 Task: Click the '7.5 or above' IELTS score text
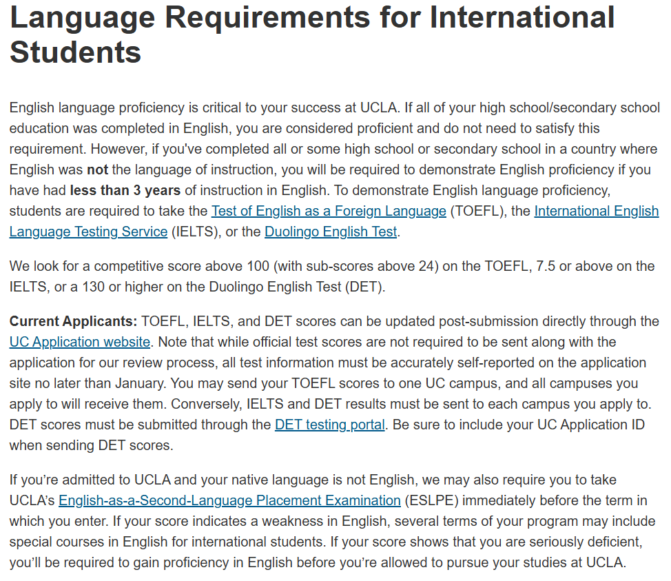[575, 266]
